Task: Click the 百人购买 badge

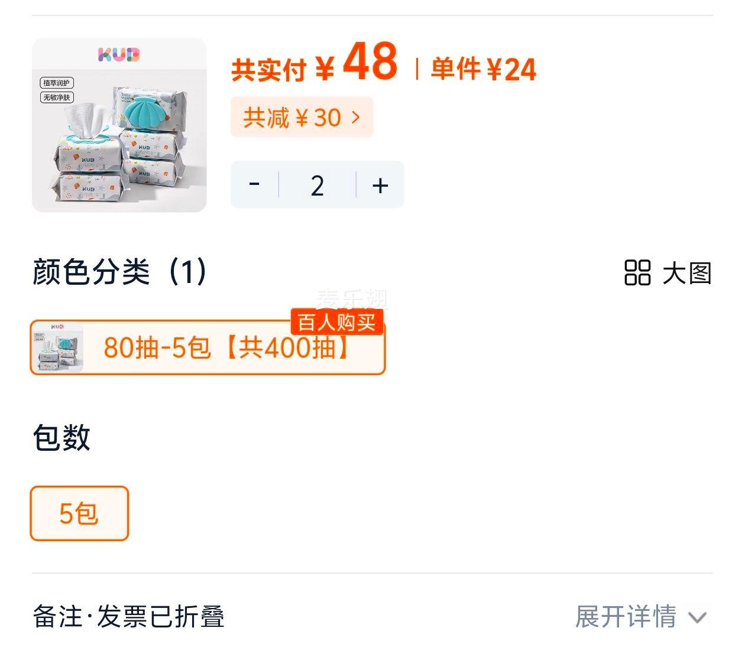Action: (336, 322)
